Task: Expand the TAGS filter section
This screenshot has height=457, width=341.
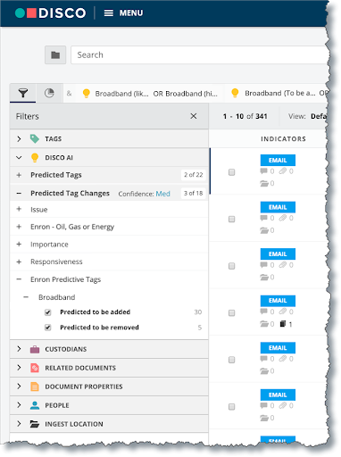Action: click(x=19, y=138)
